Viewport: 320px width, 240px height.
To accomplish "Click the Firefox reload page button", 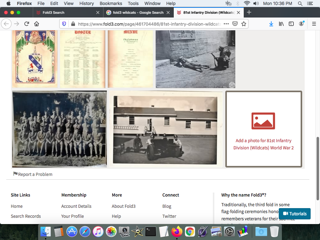I will tap(27, 24).
